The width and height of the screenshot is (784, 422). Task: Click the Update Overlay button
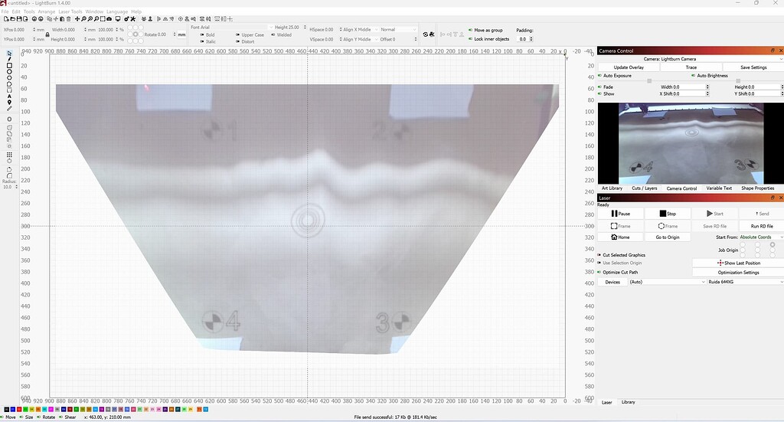click(629, 67)
